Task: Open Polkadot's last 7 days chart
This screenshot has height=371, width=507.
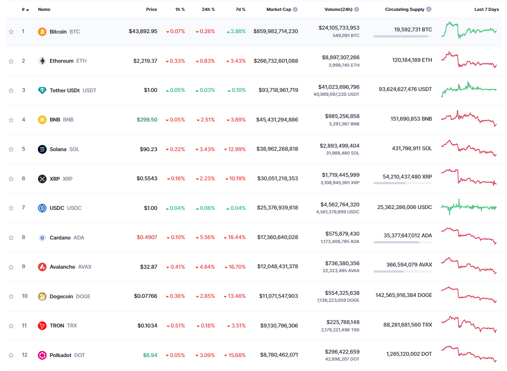Action: point(469,354)
